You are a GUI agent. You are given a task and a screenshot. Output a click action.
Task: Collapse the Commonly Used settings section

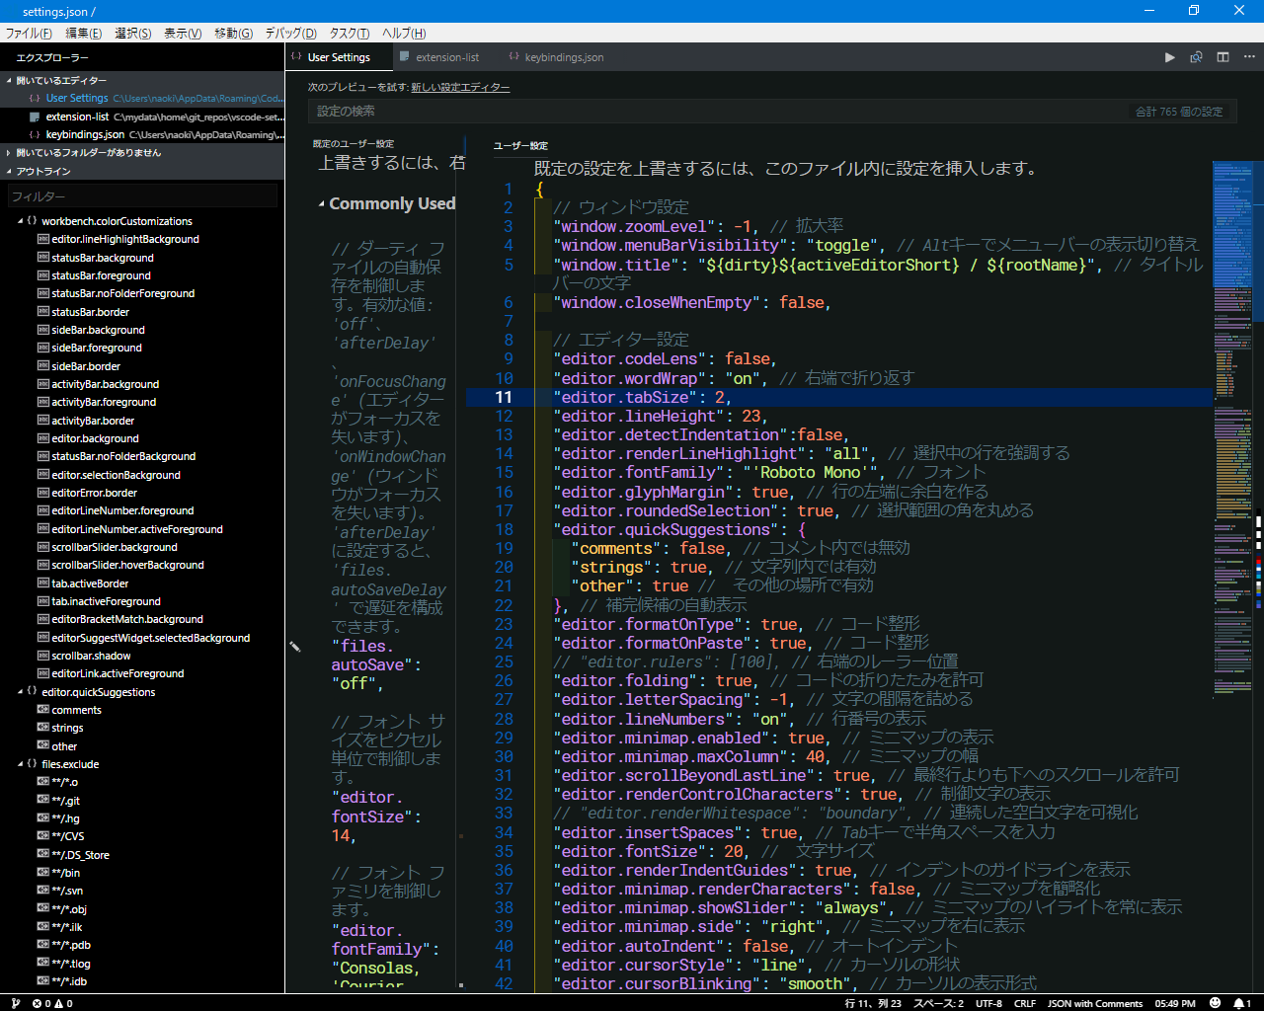coord(320,203)
